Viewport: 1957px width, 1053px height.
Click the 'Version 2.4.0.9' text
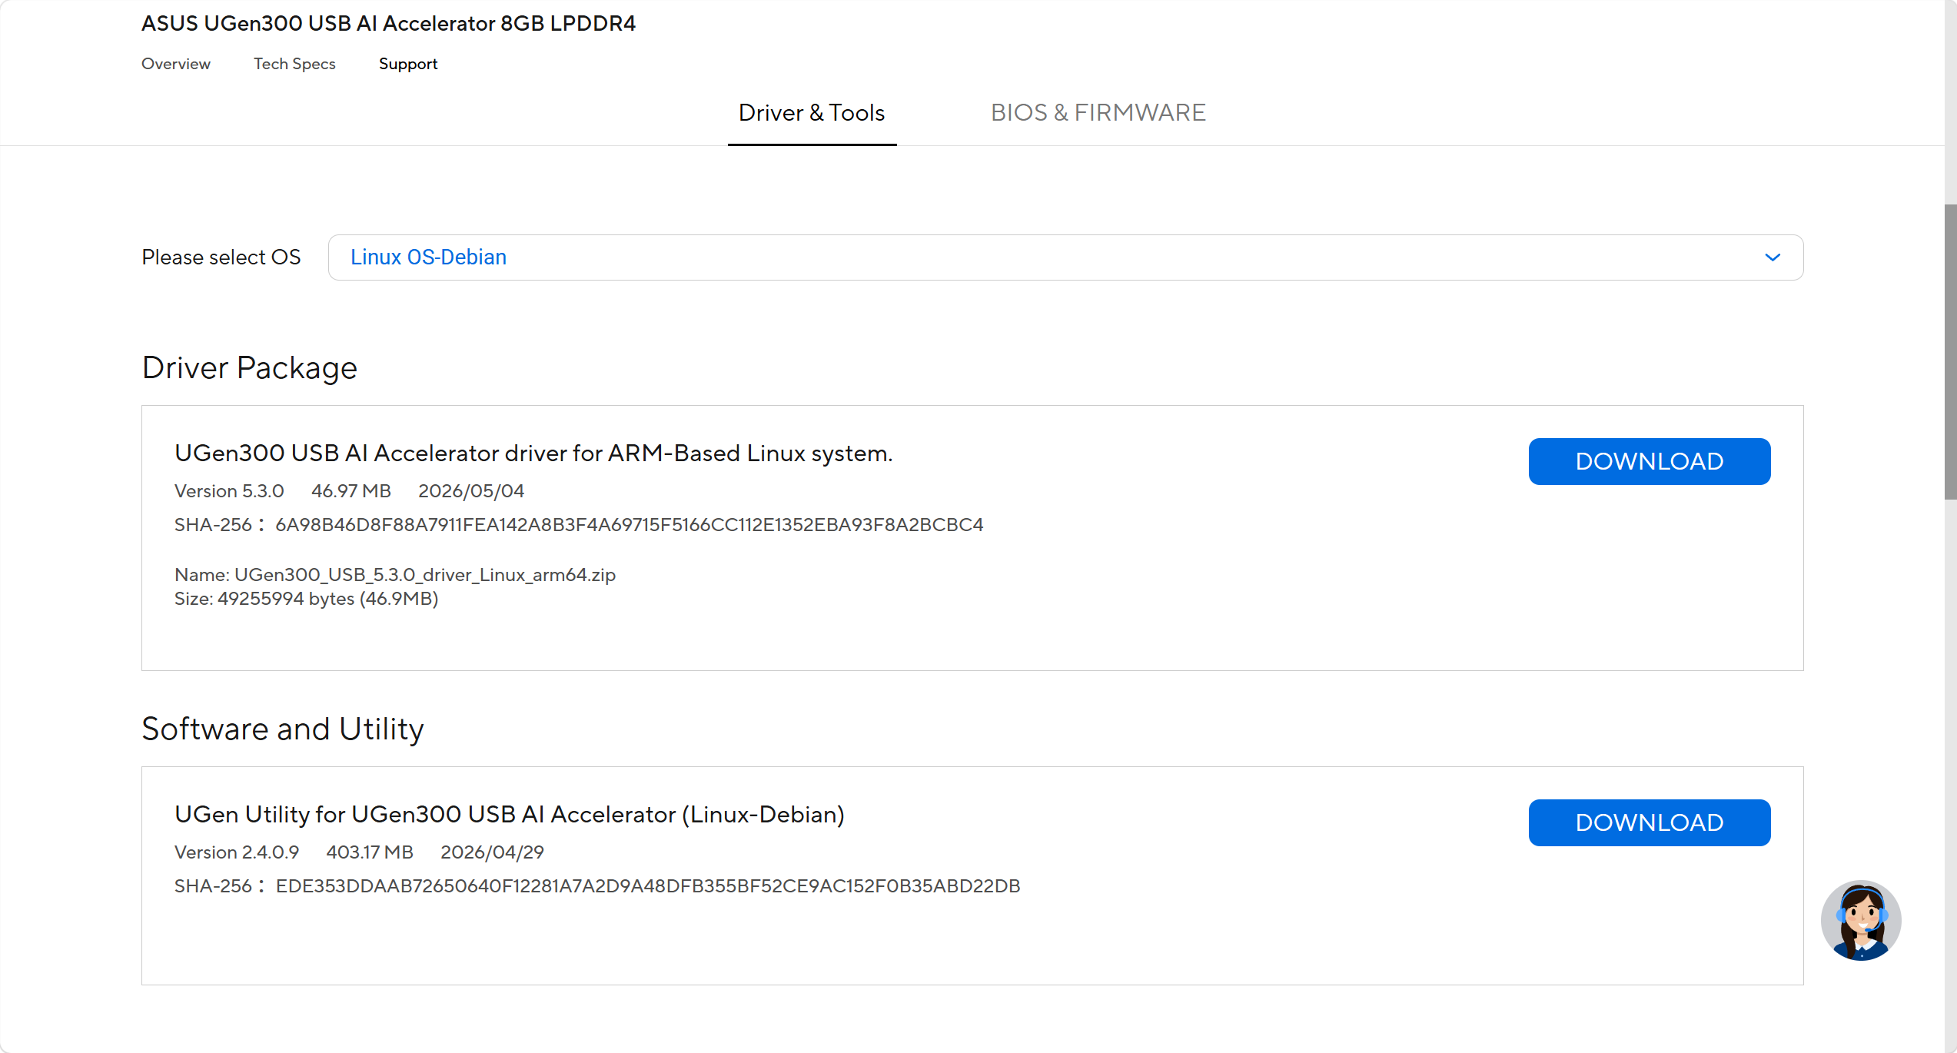[237, 852]
